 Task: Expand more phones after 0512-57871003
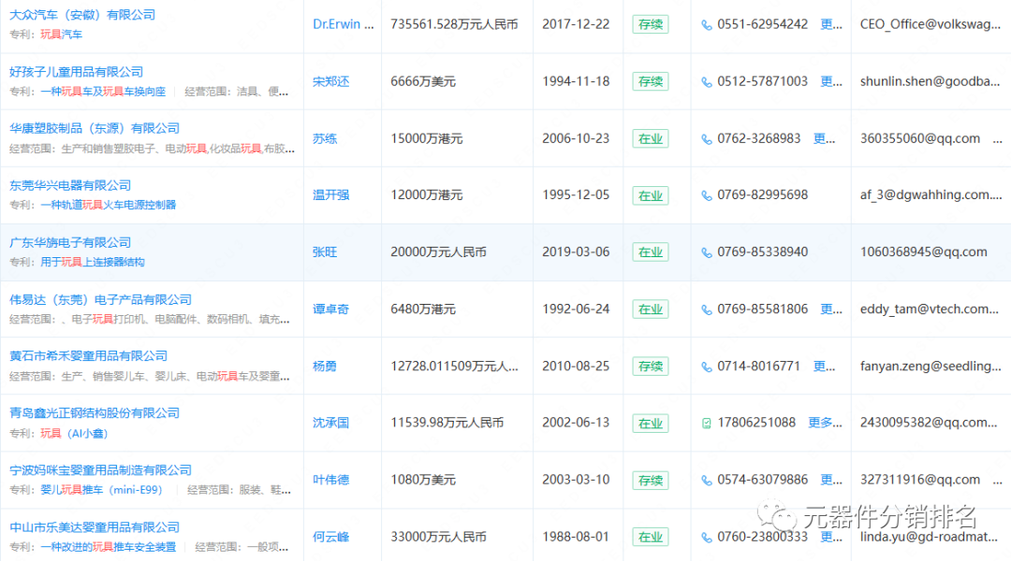pos(831,81)
